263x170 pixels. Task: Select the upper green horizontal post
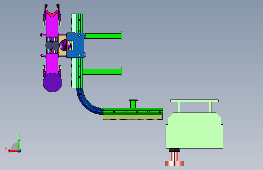tap(103, 36)
